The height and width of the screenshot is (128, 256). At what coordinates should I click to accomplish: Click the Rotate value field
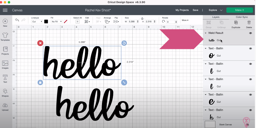click(171, 22)
